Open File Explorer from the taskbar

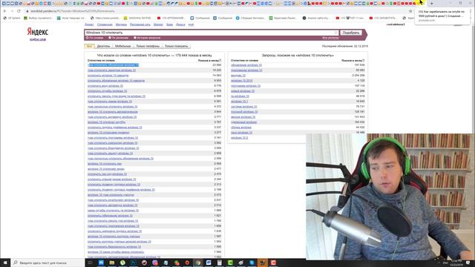click(x=112, y=263)
